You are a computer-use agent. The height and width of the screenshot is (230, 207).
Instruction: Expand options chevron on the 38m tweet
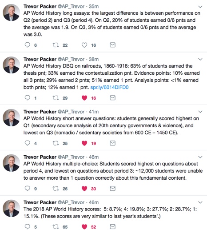point(200,59)
